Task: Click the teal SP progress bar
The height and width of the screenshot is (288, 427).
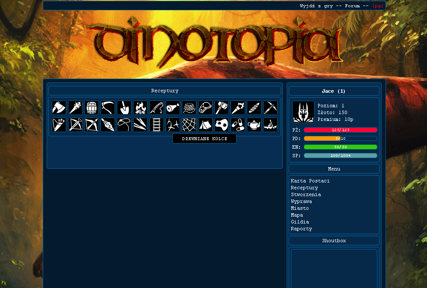Action: (341, 156)
